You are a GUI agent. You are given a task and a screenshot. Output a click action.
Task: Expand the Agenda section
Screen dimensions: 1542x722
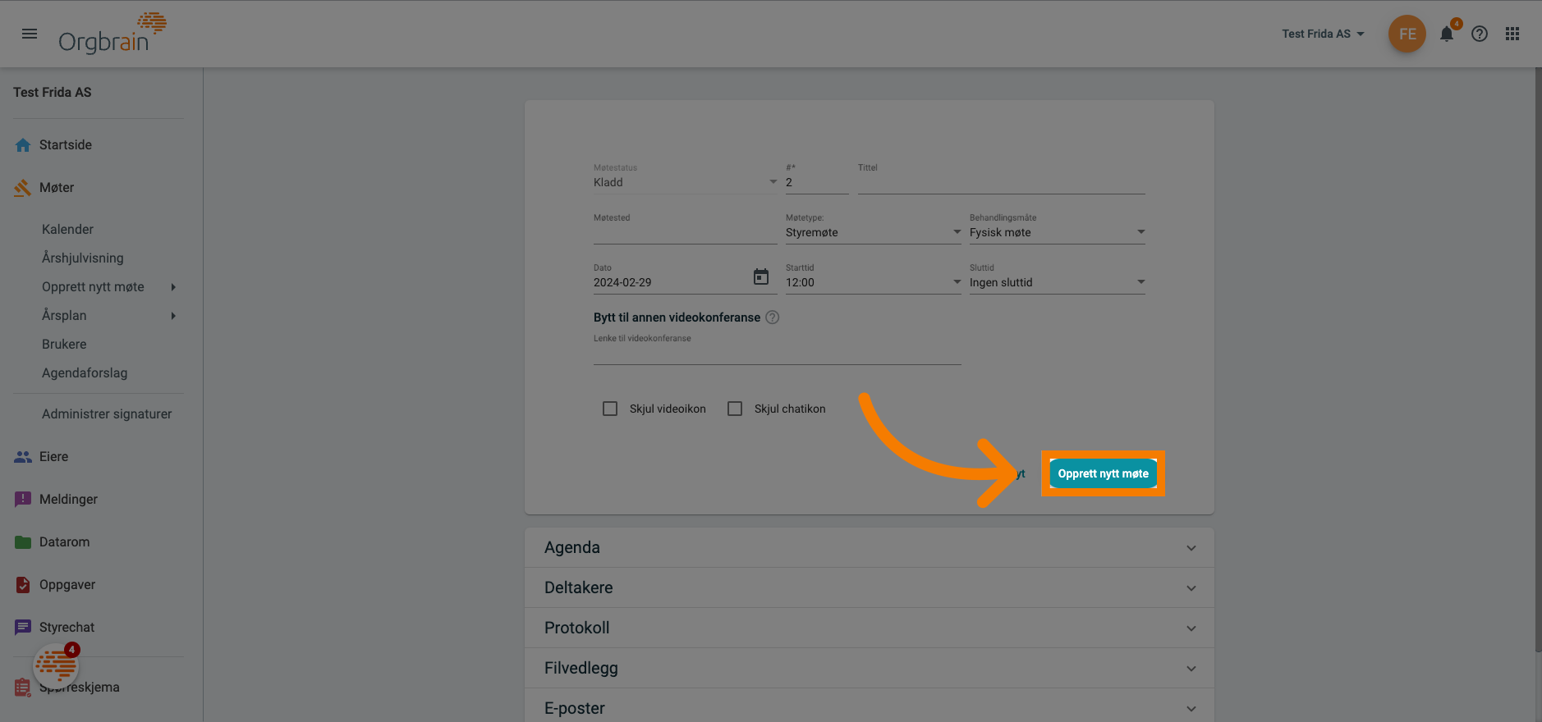pyautogui.click(x=869, y=547)
